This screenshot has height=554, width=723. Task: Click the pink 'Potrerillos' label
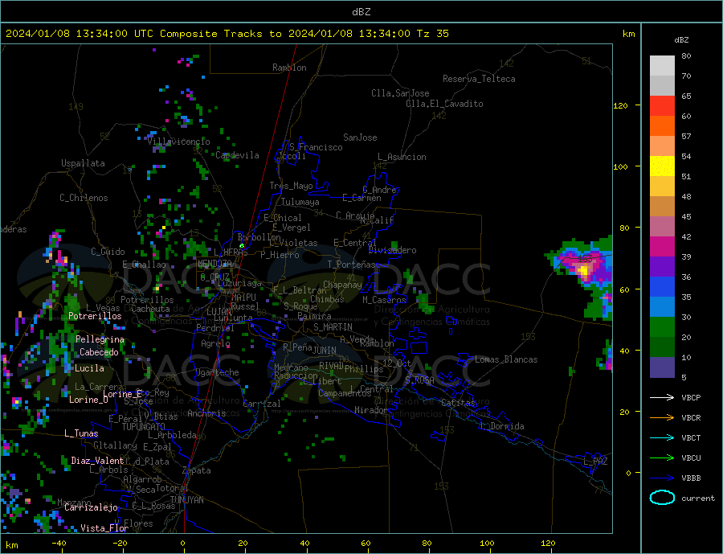pos(95,316)
